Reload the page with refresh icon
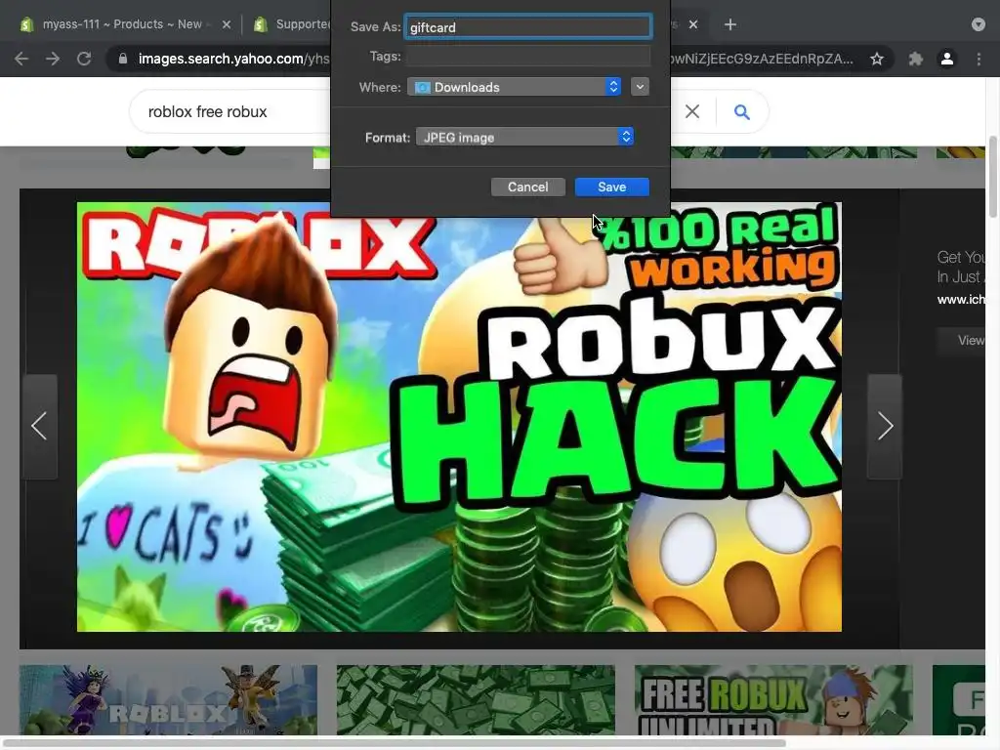Viewport: 1000px width, 750px height. coord(84,59)
